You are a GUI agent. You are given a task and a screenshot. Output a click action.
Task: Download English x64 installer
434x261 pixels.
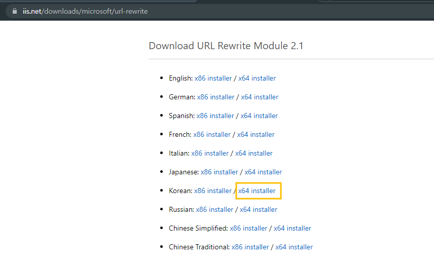(x=257, y=79)
